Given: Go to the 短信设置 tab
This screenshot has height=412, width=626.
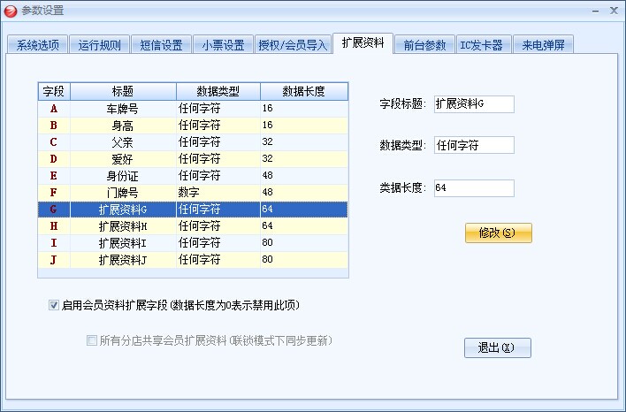Looking at the screenshot, I should [x=161, y=45].
